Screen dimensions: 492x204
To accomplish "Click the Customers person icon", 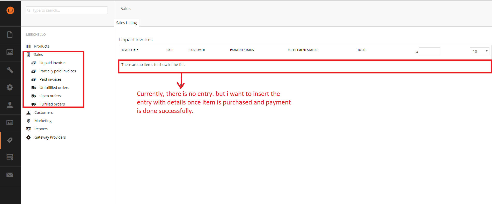I will 28,112.
